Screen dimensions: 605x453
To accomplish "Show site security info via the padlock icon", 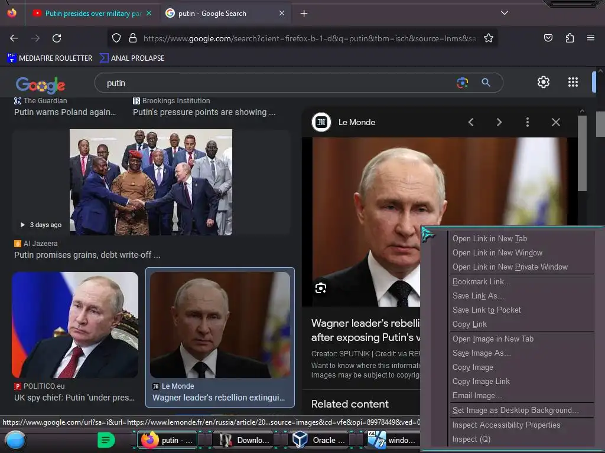I will 133,38.
